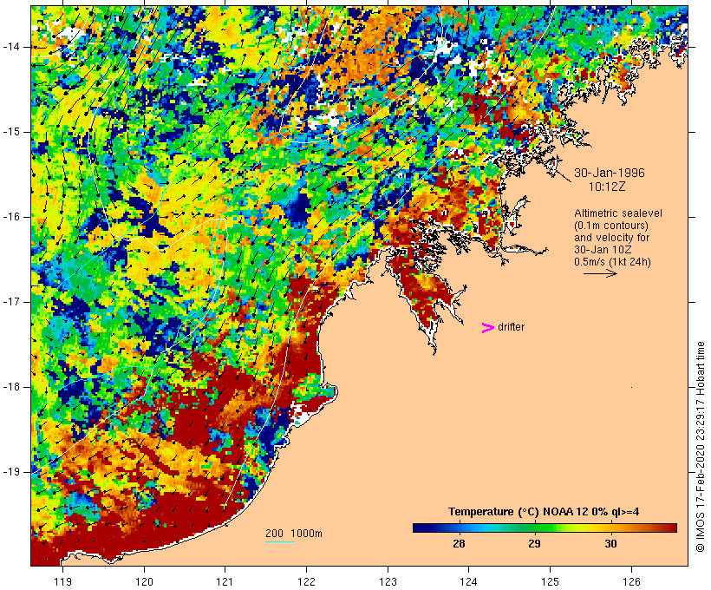Click latitude label -15

pos(11,132)
